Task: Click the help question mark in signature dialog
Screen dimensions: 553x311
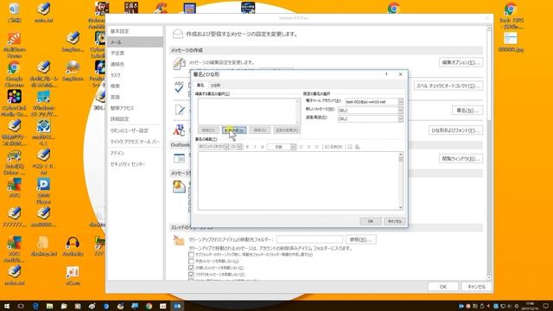Action: pos(386,74)
